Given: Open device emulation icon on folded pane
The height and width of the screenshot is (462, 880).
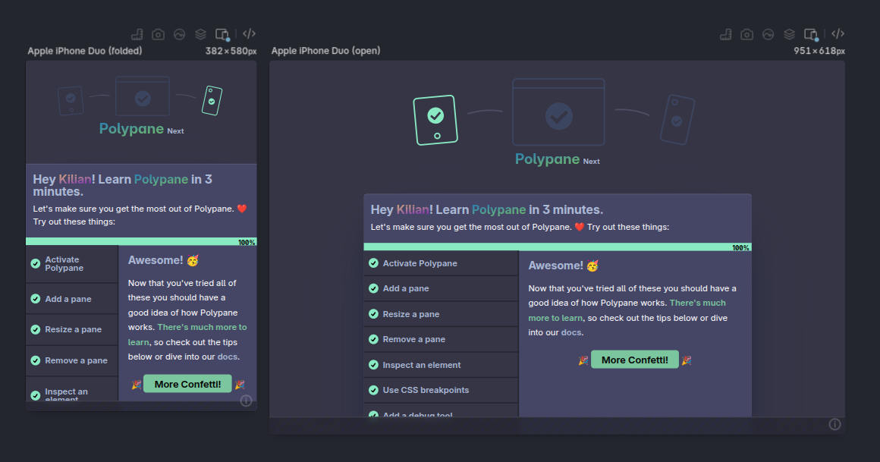Looking at the screenshot, I should tap(222, 34).
